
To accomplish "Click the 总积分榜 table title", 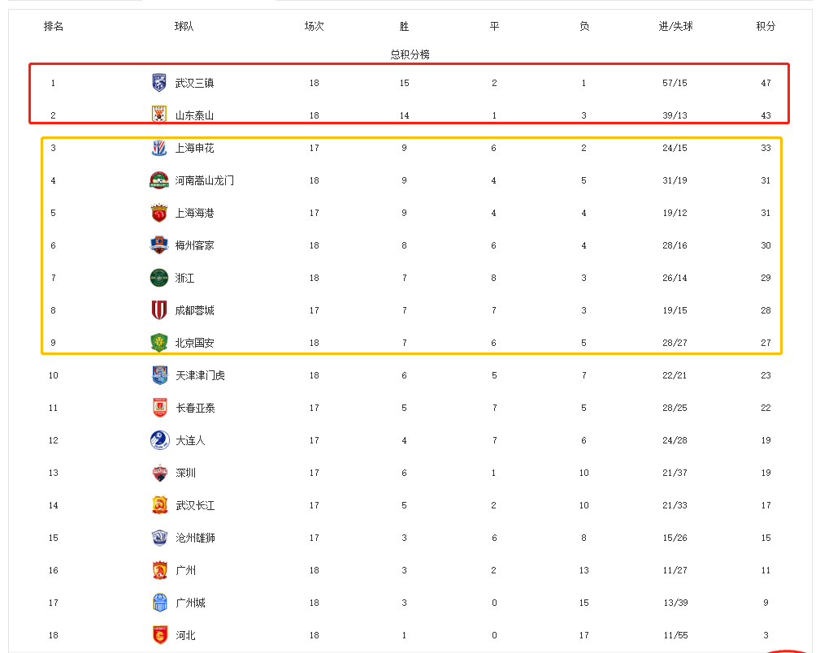I will [x=410, y=54].
